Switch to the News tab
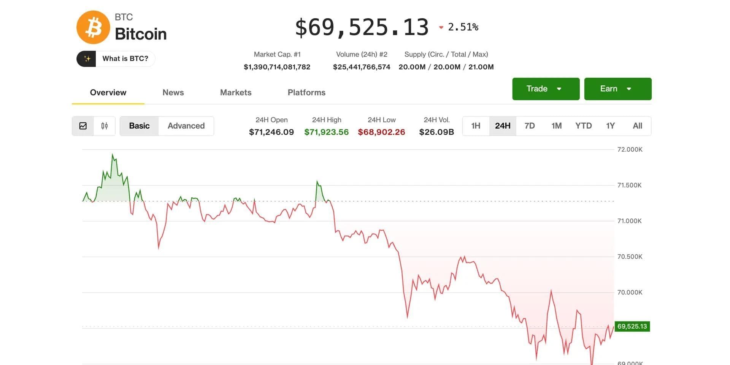730x365 pixels. pos(173,93)
